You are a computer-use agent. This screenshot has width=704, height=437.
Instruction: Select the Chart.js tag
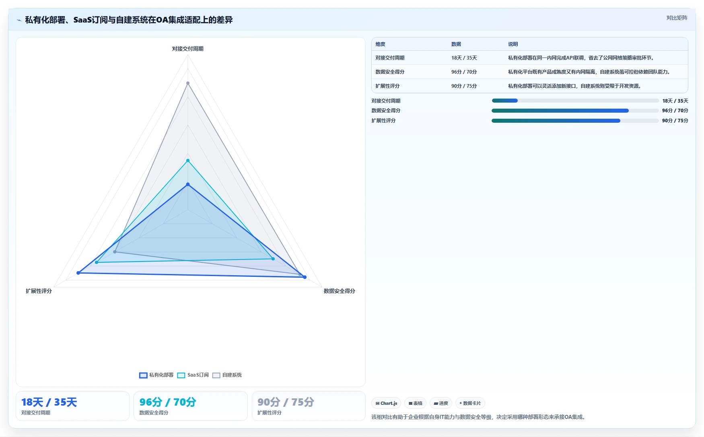(386, 403)
